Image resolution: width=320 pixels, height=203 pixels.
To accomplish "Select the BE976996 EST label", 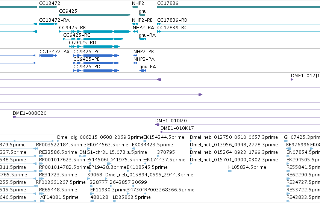I will tap(298, 145).
